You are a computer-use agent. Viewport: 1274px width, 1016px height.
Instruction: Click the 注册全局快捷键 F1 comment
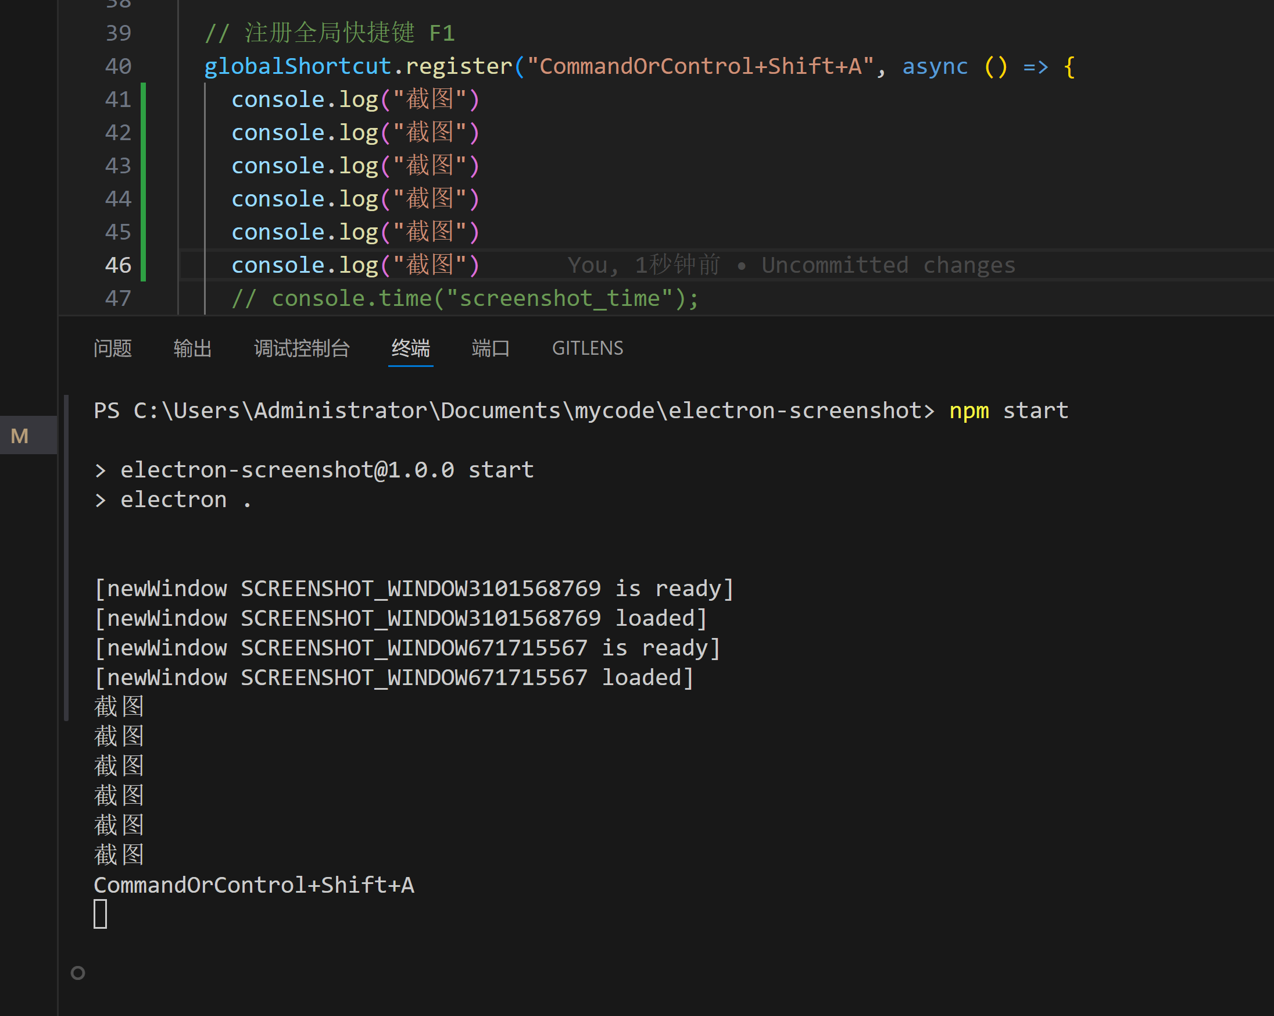[330, 33]
